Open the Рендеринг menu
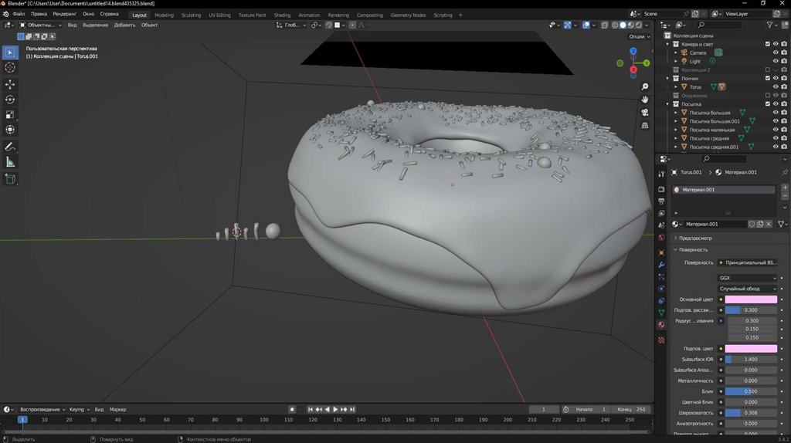The image size is (791, 443). (x=65, y=14)
